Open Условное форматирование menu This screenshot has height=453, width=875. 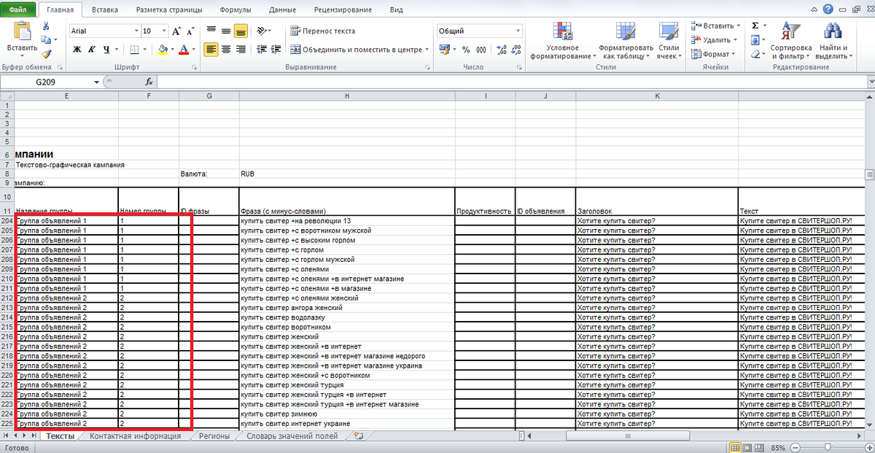[x=563, y=41]
